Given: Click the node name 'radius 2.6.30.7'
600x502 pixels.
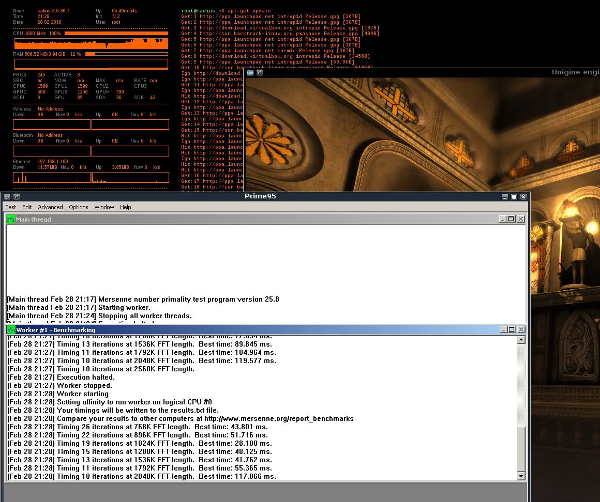Looking at the screenshot, I should (x=54, y=11).
